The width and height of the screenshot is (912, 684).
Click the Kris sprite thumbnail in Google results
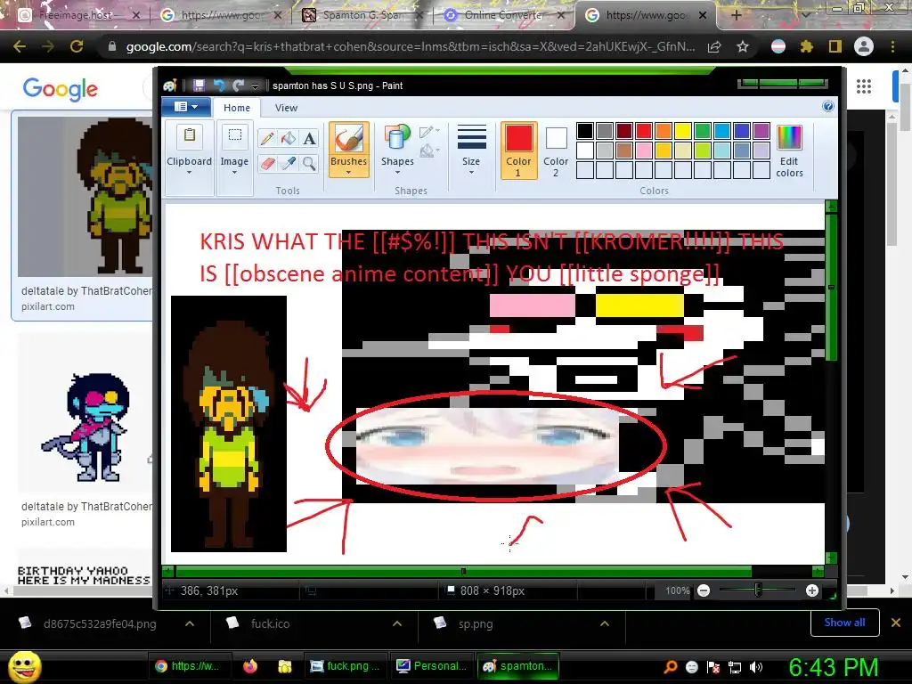coord(85,197)
